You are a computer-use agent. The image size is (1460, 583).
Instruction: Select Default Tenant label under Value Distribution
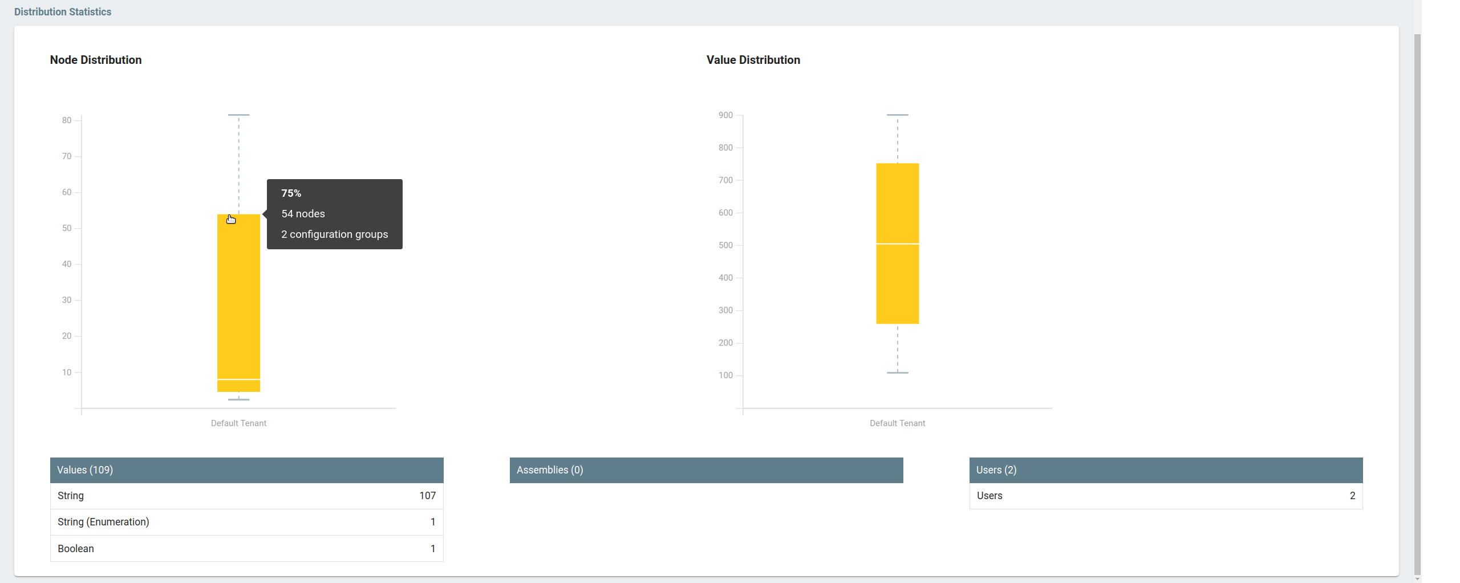click(897, 423)
